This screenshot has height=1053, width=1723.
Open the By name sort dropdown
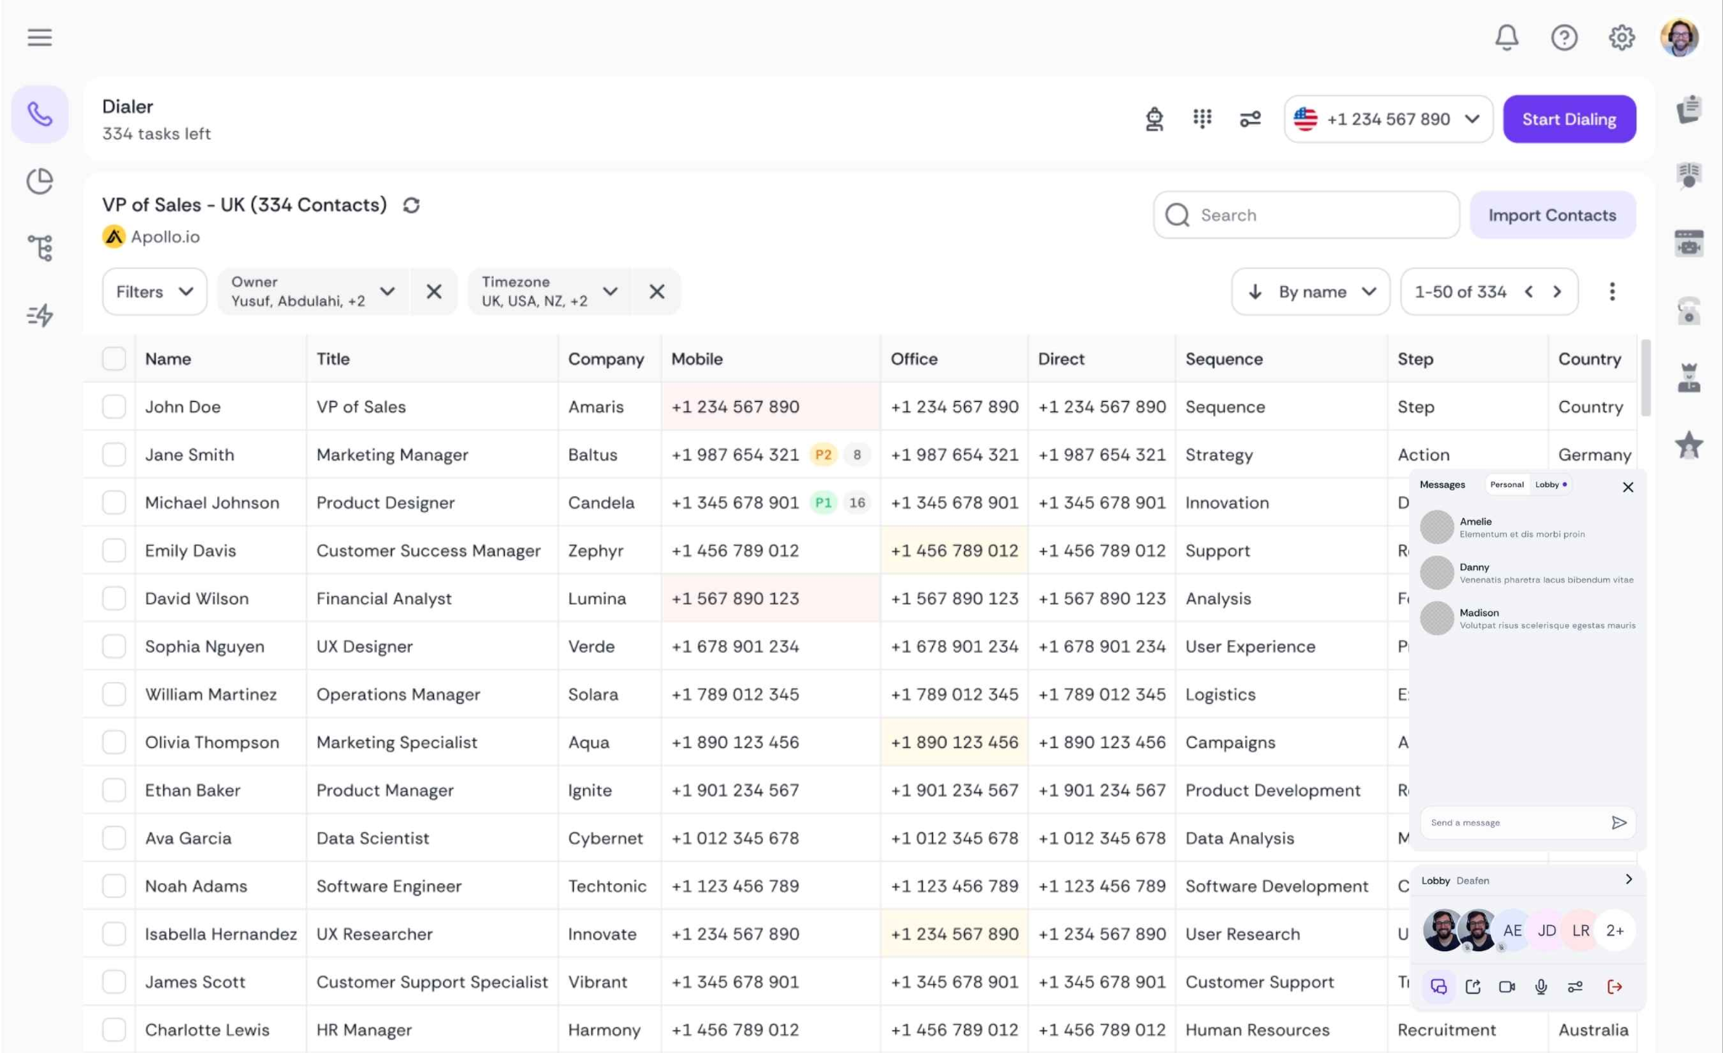pyautogui.click(x=1311, y=292)
